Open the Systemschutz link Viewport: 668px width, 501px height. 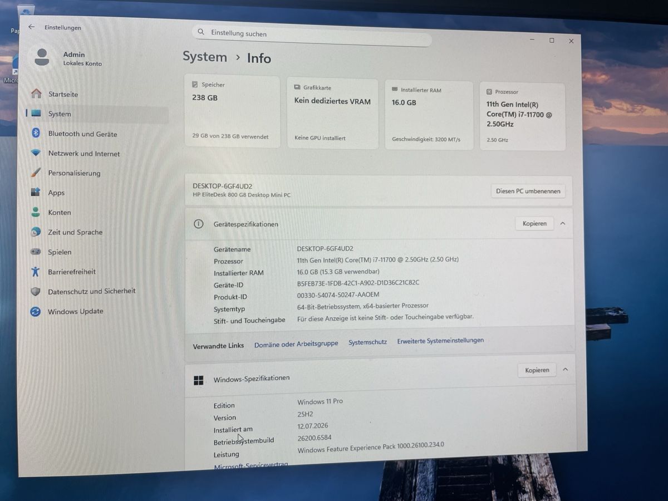click(367, 342)
